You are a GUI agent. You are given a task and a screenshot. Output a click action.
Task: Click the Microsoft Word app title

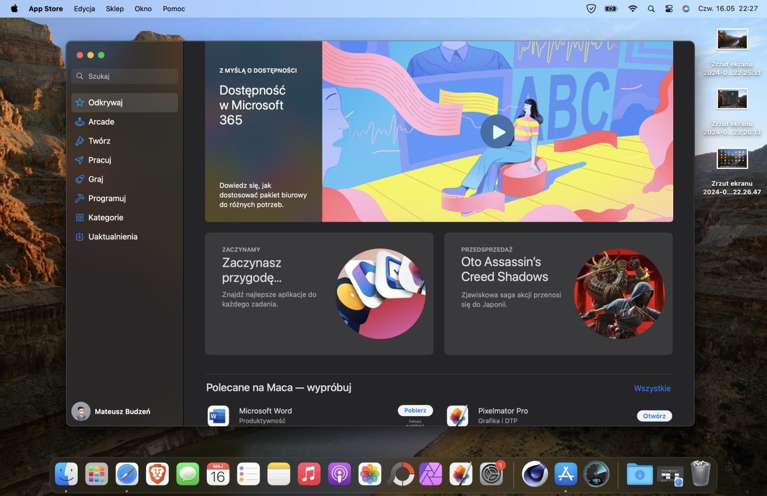click(x=265, y=411)
